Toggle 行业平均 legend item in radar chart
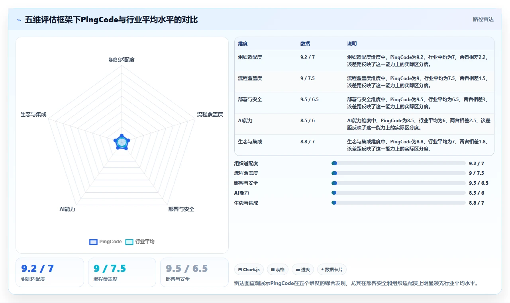Viewport: 510px width, 303px height. (x=140, y=242)
